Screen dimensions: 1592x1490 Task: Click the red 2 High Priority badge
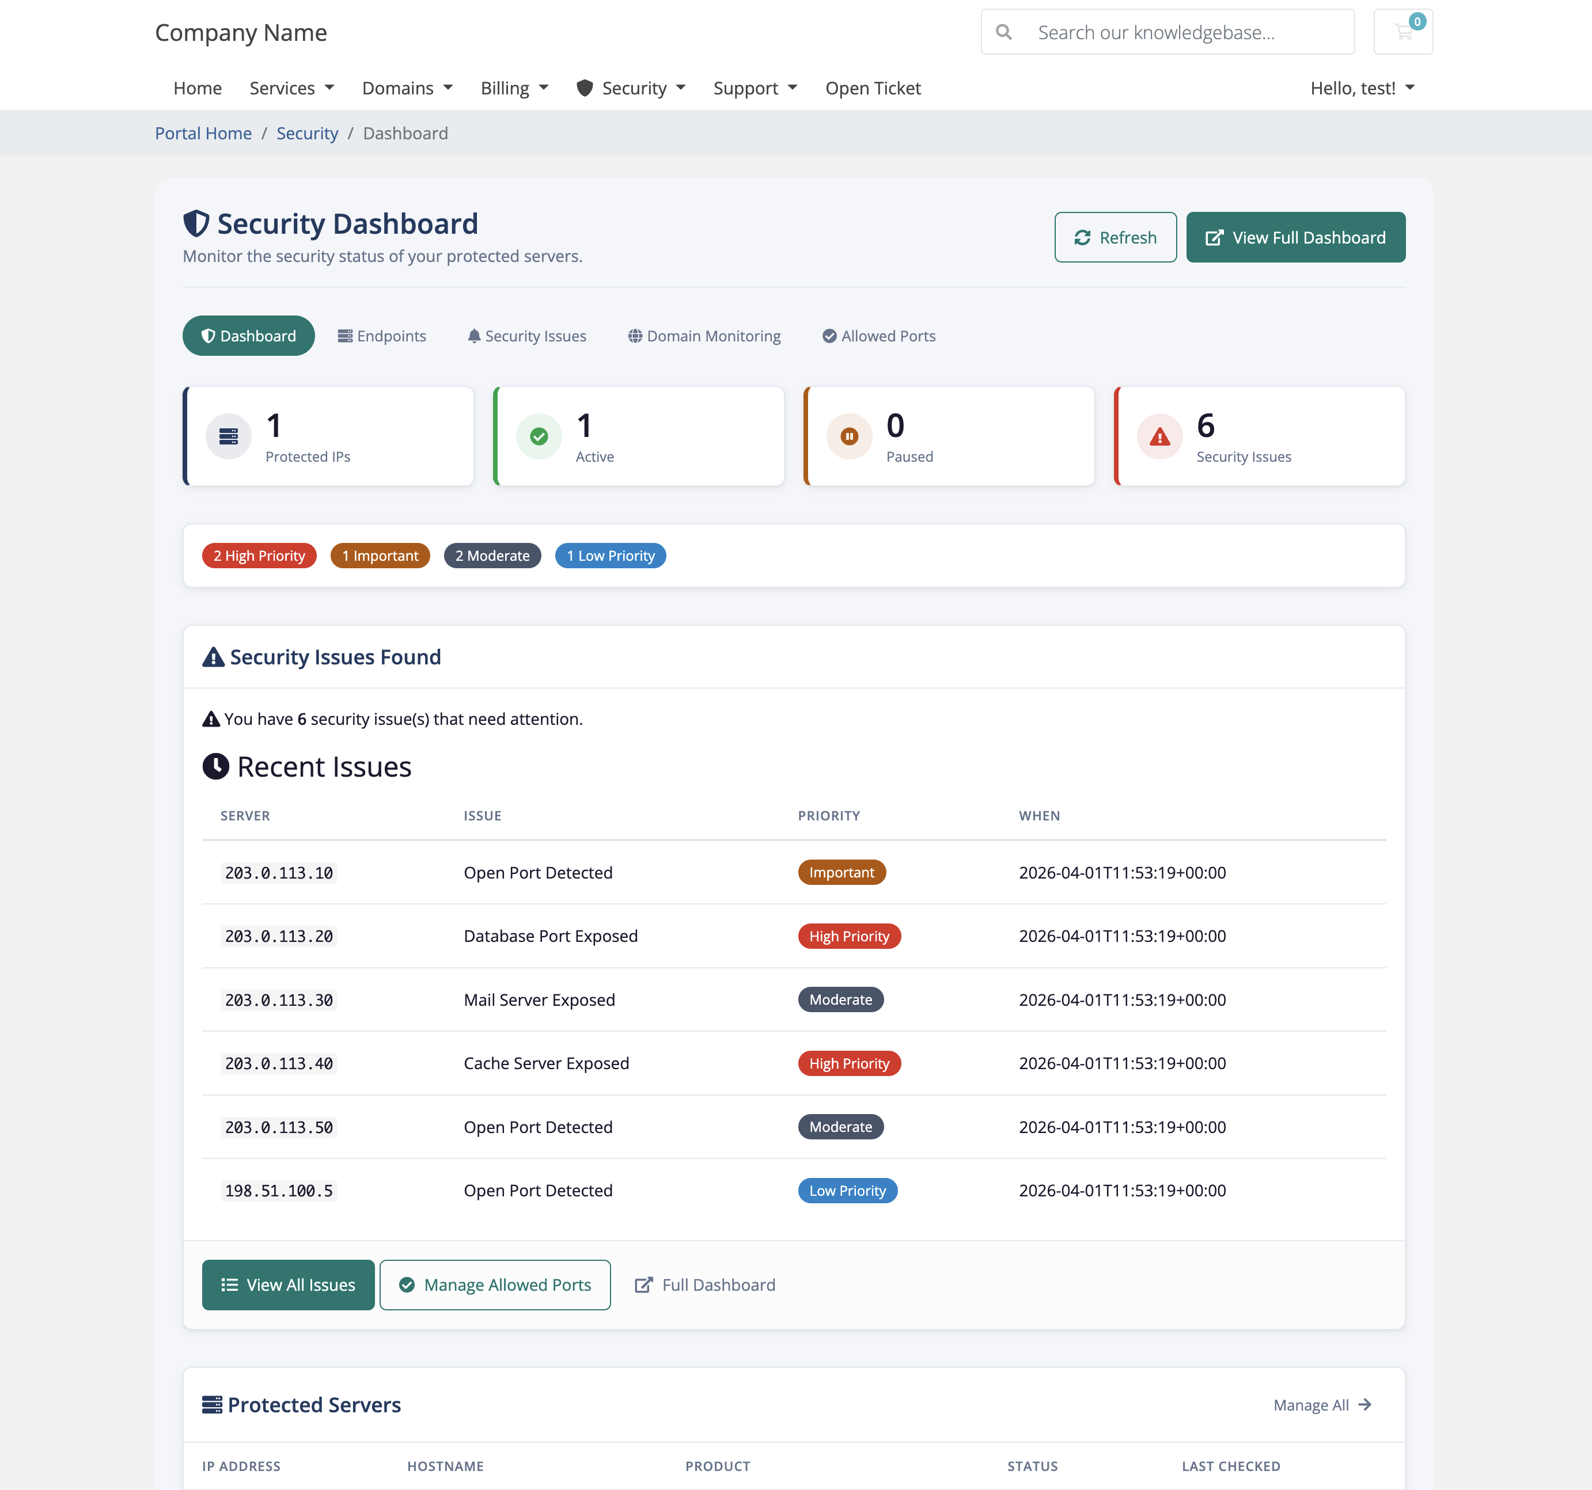pos(259,556)
